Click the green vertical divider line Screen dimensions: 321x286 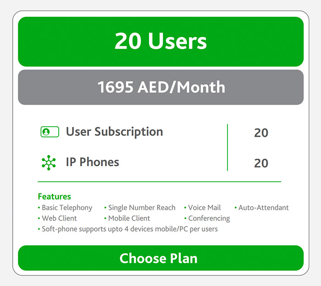click(x=227, y=147)
